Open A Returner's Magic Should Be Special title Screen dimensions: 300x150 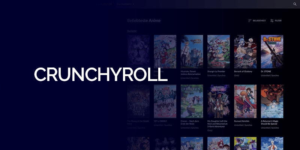click(x=270, y=123)
